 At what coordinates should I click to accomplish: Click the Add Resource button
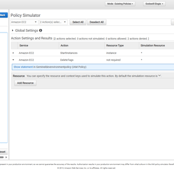26,83
